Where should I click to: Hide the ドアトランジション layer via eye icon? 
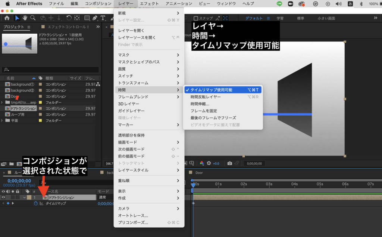tap(3, 197)
